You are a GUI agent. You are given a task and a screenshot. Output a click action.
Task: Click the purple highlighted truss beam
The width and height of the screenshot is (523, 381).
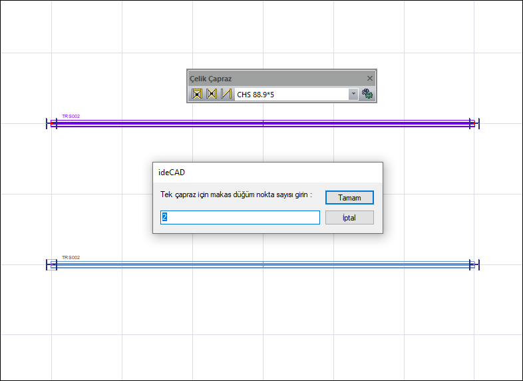[x=263, y=123]
